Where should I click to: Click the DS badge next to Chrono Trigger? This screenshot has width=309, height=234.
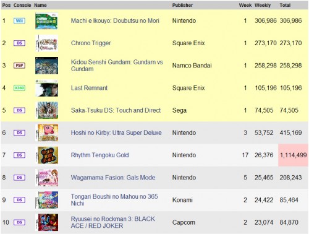pos(19,43)
